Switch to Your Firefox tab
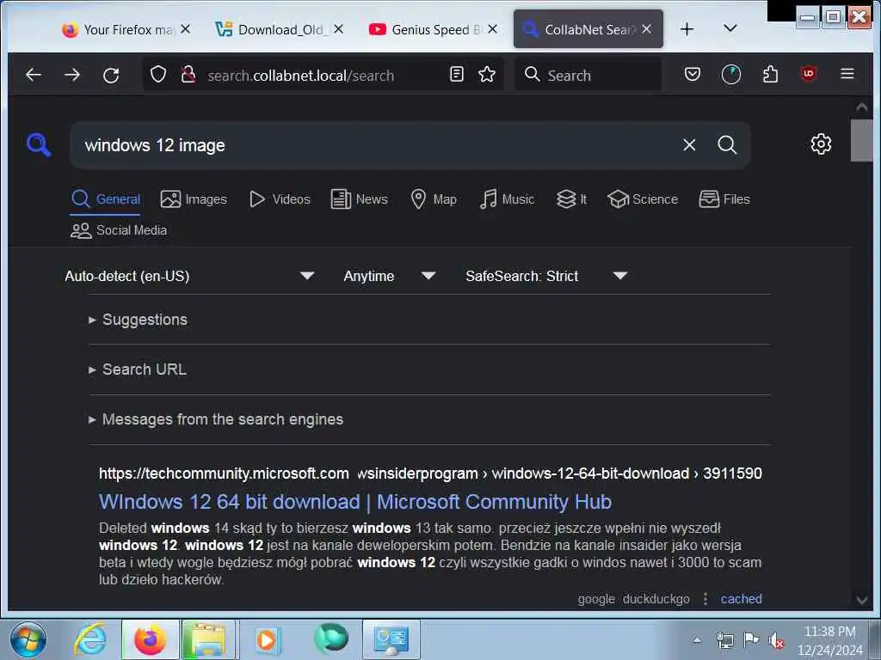The width and height of the screenshot is (881, 660). point(126,29)
